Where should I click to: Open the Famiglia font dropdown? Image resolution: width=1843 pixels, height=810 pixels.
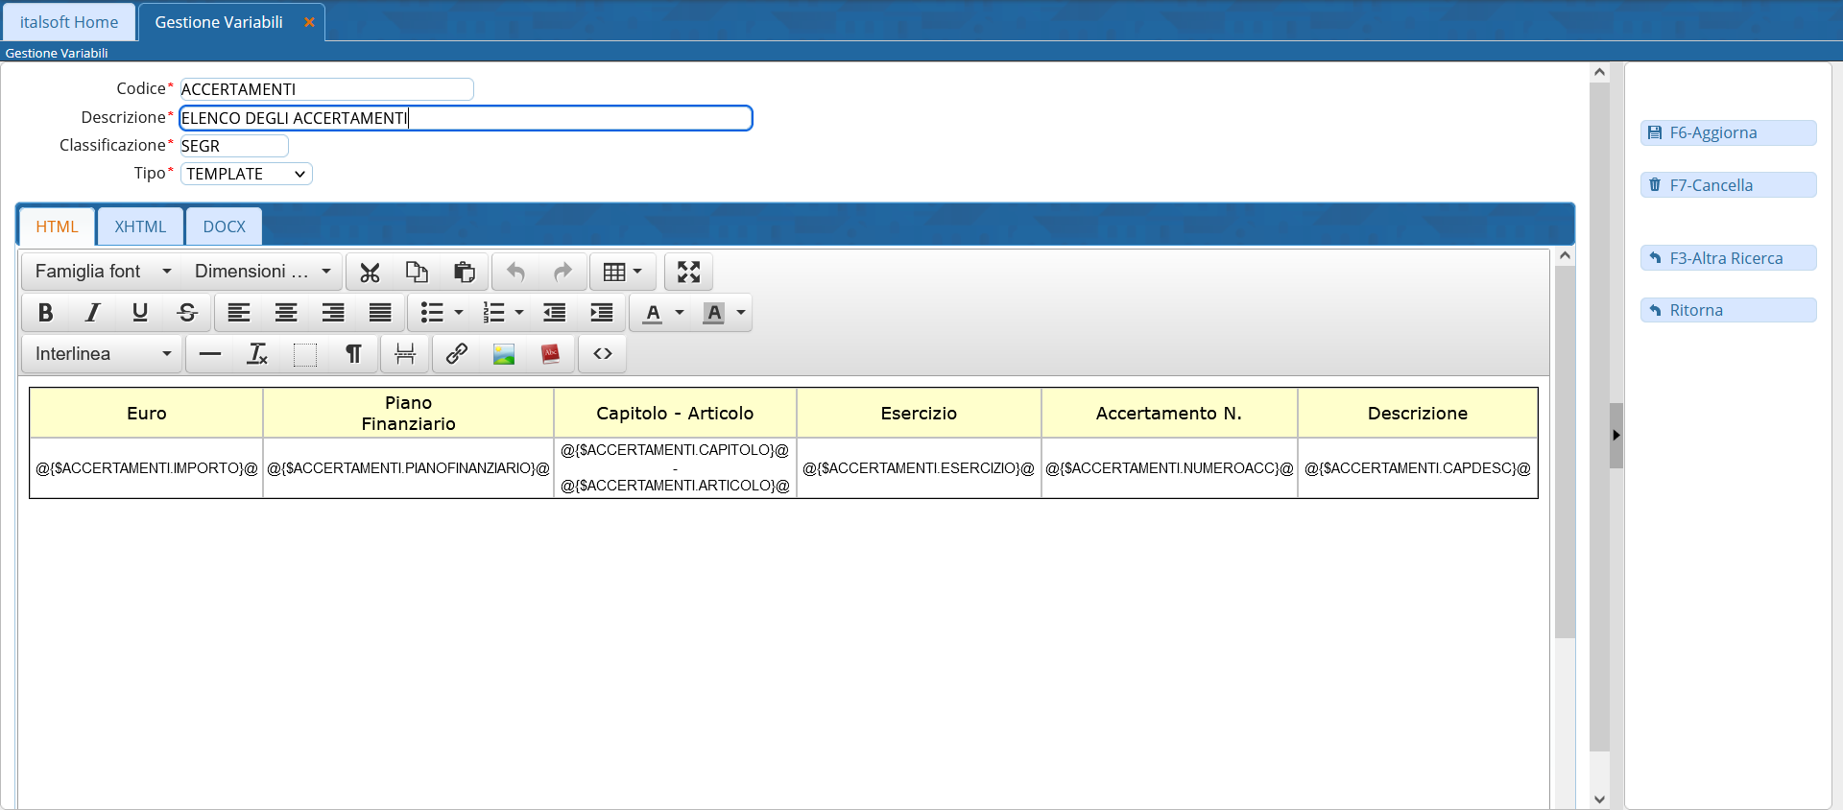[103, 273]
